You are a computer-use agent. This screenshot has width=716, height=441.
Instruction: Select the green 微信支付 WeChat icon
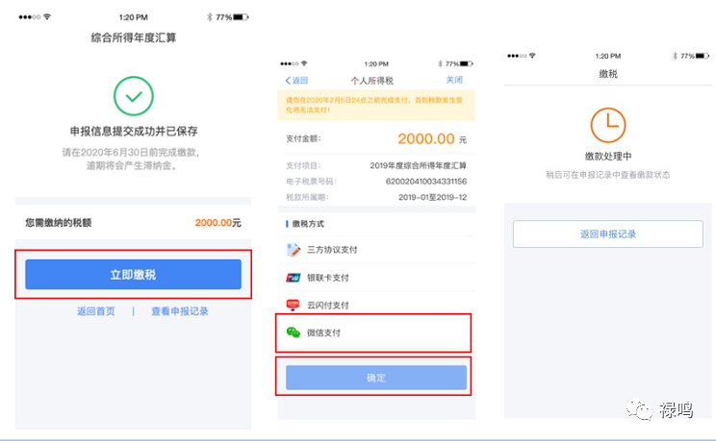tap(294, 332)
